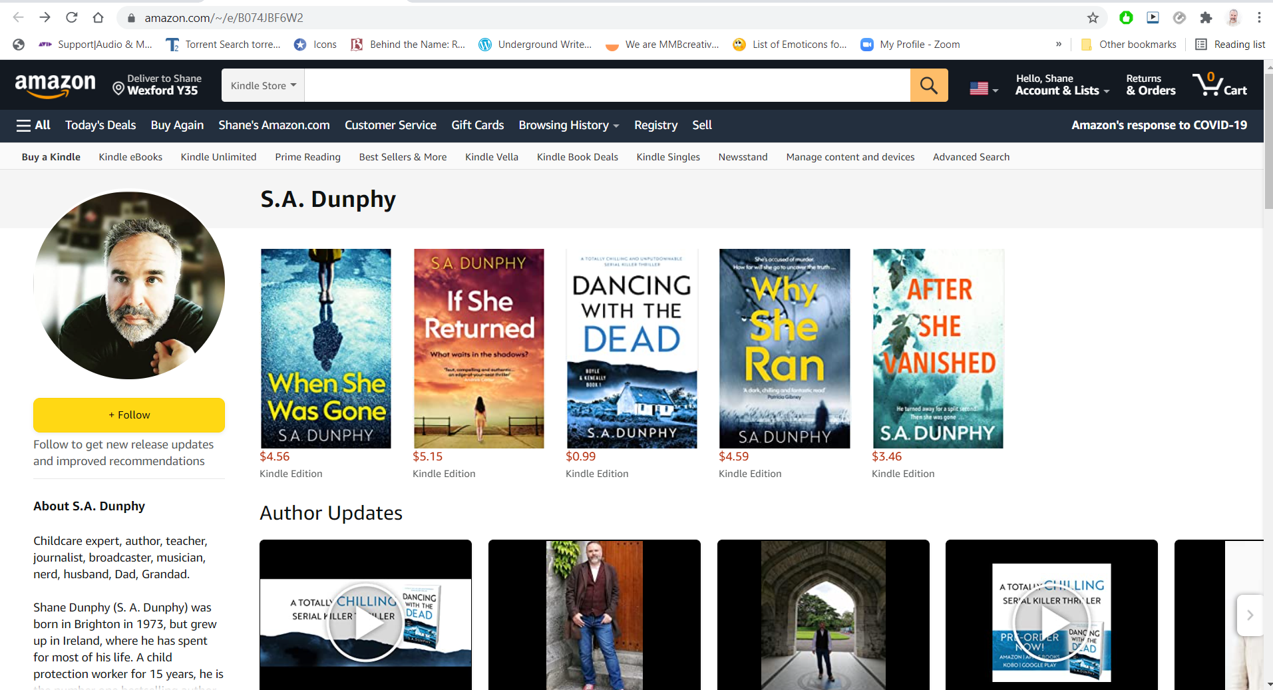Select Today's Deals in navigation
The height and width of the screenshot is (690, 1273).
pos(100,125)
